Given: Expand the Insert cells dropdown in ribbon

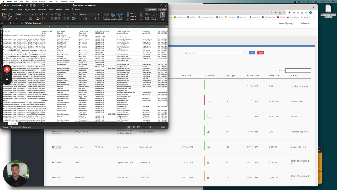Looking at the screenshot, I should point(135,13).
